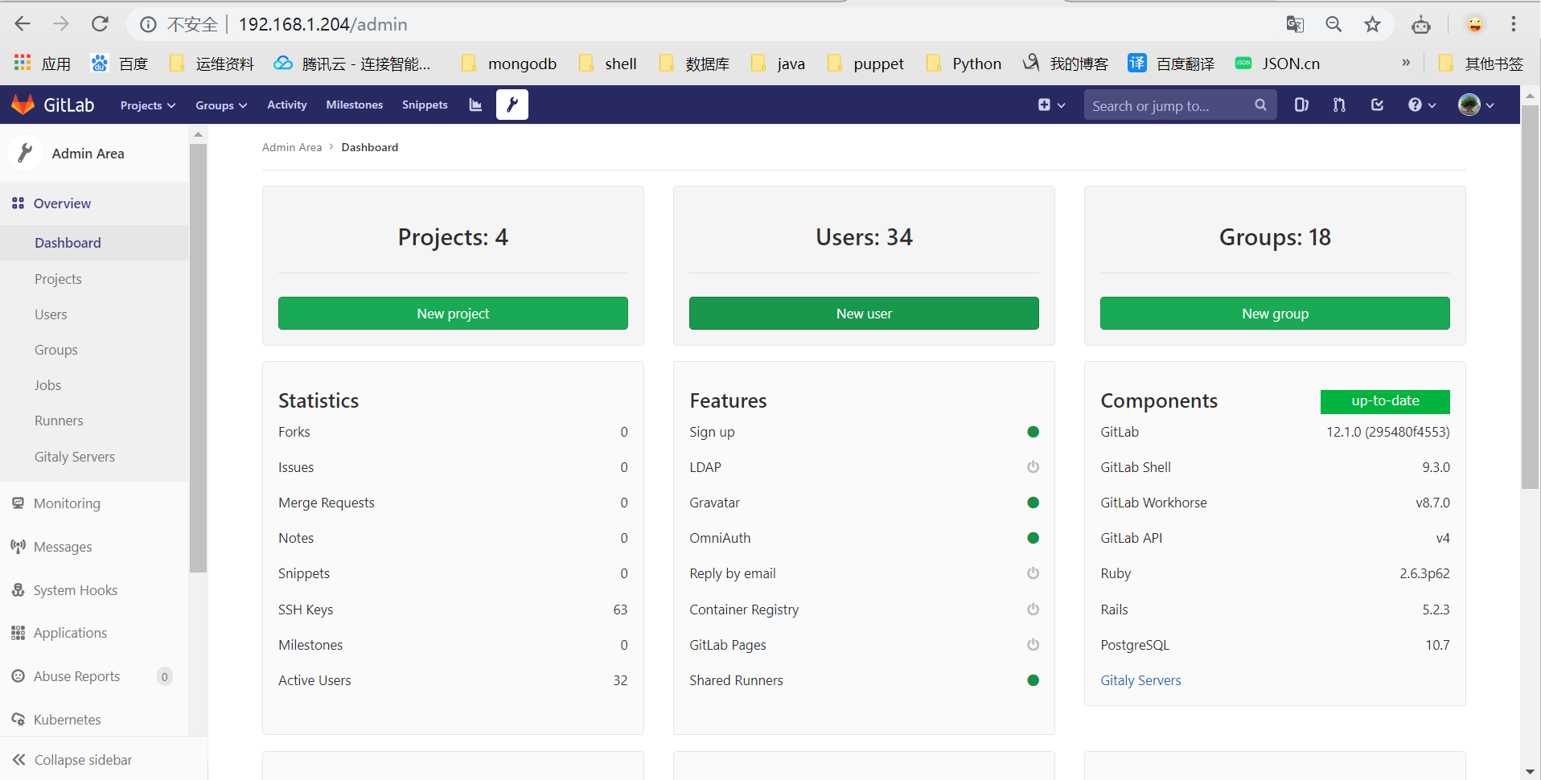The image size is (1541, 780).
Task: Collapse sidebar with the double chevron
Action: [19, 759]
